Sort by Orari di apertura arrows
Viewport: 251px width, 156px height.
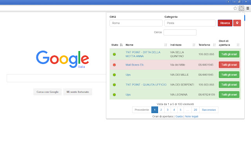pos(238,45)
